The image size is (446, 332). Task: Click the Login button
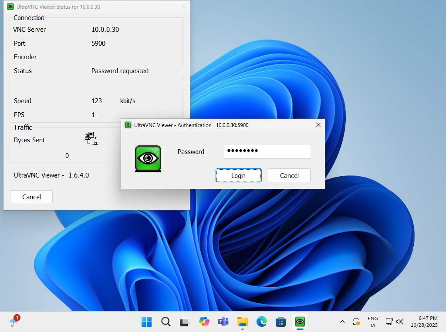click(x=238, y=175)
